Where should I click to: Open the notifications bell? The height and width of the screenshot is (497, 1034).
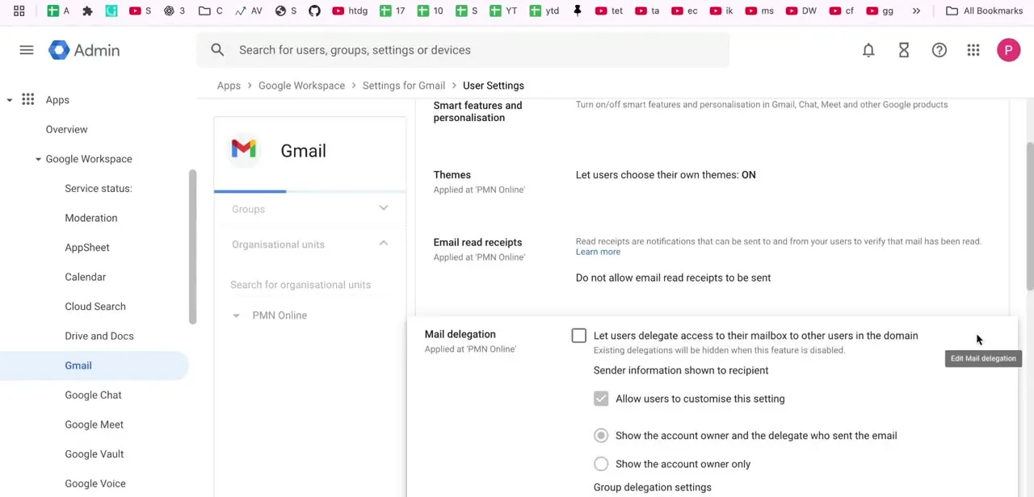coord(868,50)
